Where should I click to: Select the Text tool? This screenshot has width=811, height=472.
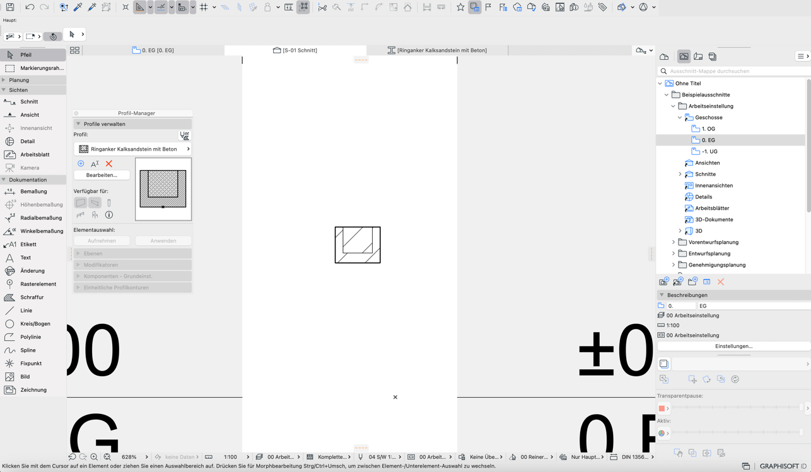click(33, 257)
